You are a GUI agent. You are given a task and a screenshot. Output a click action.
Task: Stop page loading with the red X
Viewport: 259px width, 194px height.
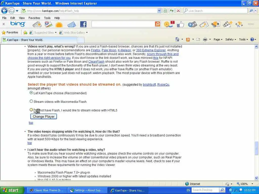(178, 11)
